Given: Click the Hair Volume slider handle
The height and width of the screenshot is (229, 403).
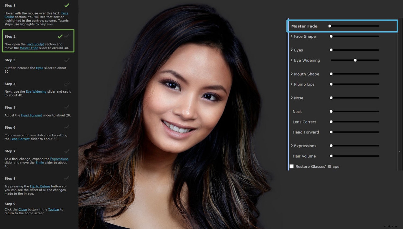Looking at the screenshot, I should coord(331,156).
